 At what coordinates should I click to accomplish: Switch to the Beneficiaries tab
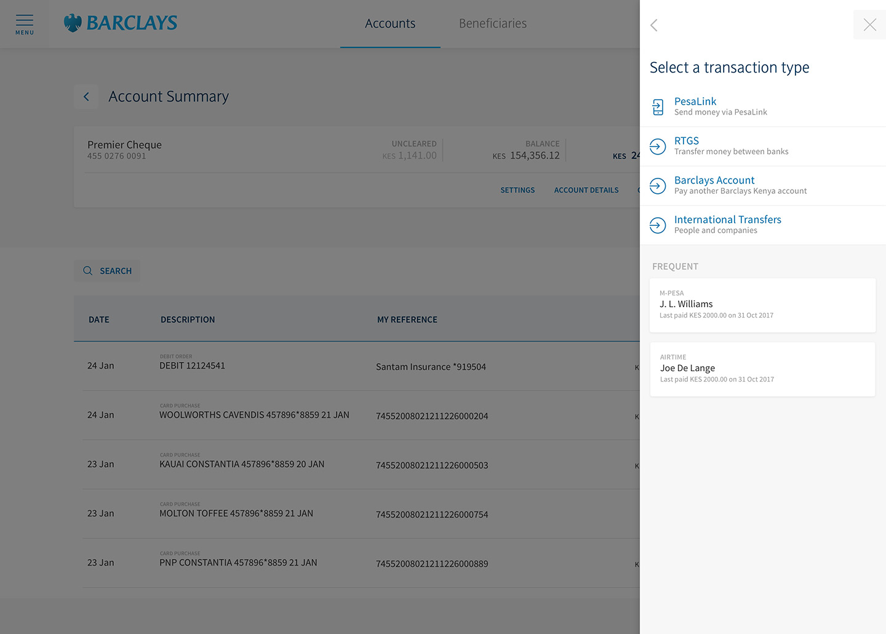493,23
